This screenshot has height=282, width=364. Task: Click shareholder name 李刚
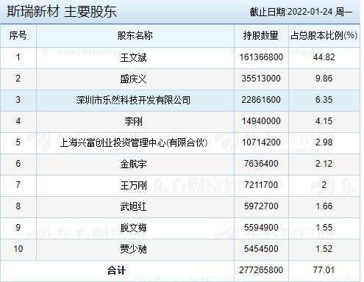pyautogui.click(x=133, y=121)
